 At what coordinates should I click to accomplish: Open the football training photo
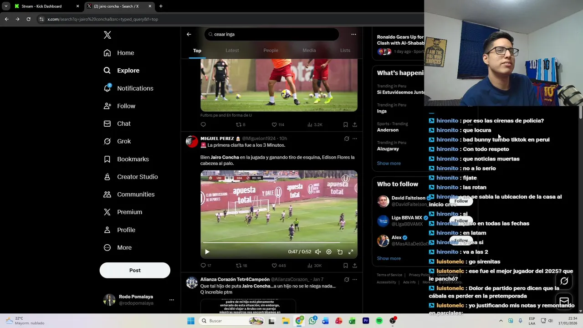[279, 85]
